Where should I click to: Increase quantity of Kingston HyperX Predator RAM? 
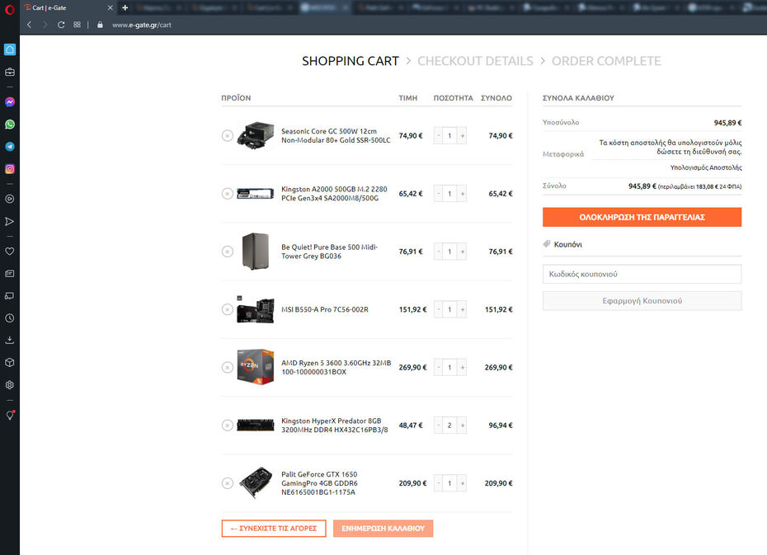(462, 426)
